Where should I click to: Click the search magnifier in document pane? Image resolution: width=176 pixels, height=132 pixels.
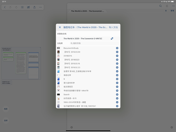point(160,6)
